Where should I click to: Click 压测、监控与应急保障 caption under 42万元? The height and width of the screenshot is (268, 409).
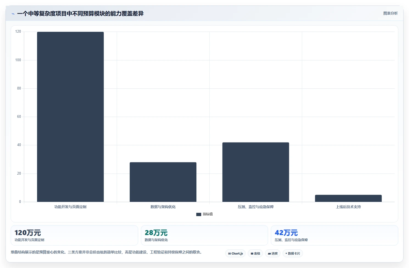[x=291, y=240]
